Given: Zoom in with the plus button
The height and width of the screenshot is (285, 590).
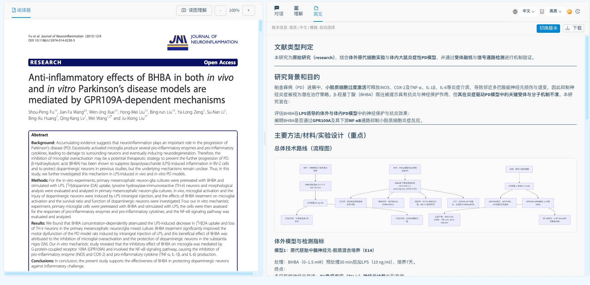Looking at the screenshot, I should [x=248, y=10].
